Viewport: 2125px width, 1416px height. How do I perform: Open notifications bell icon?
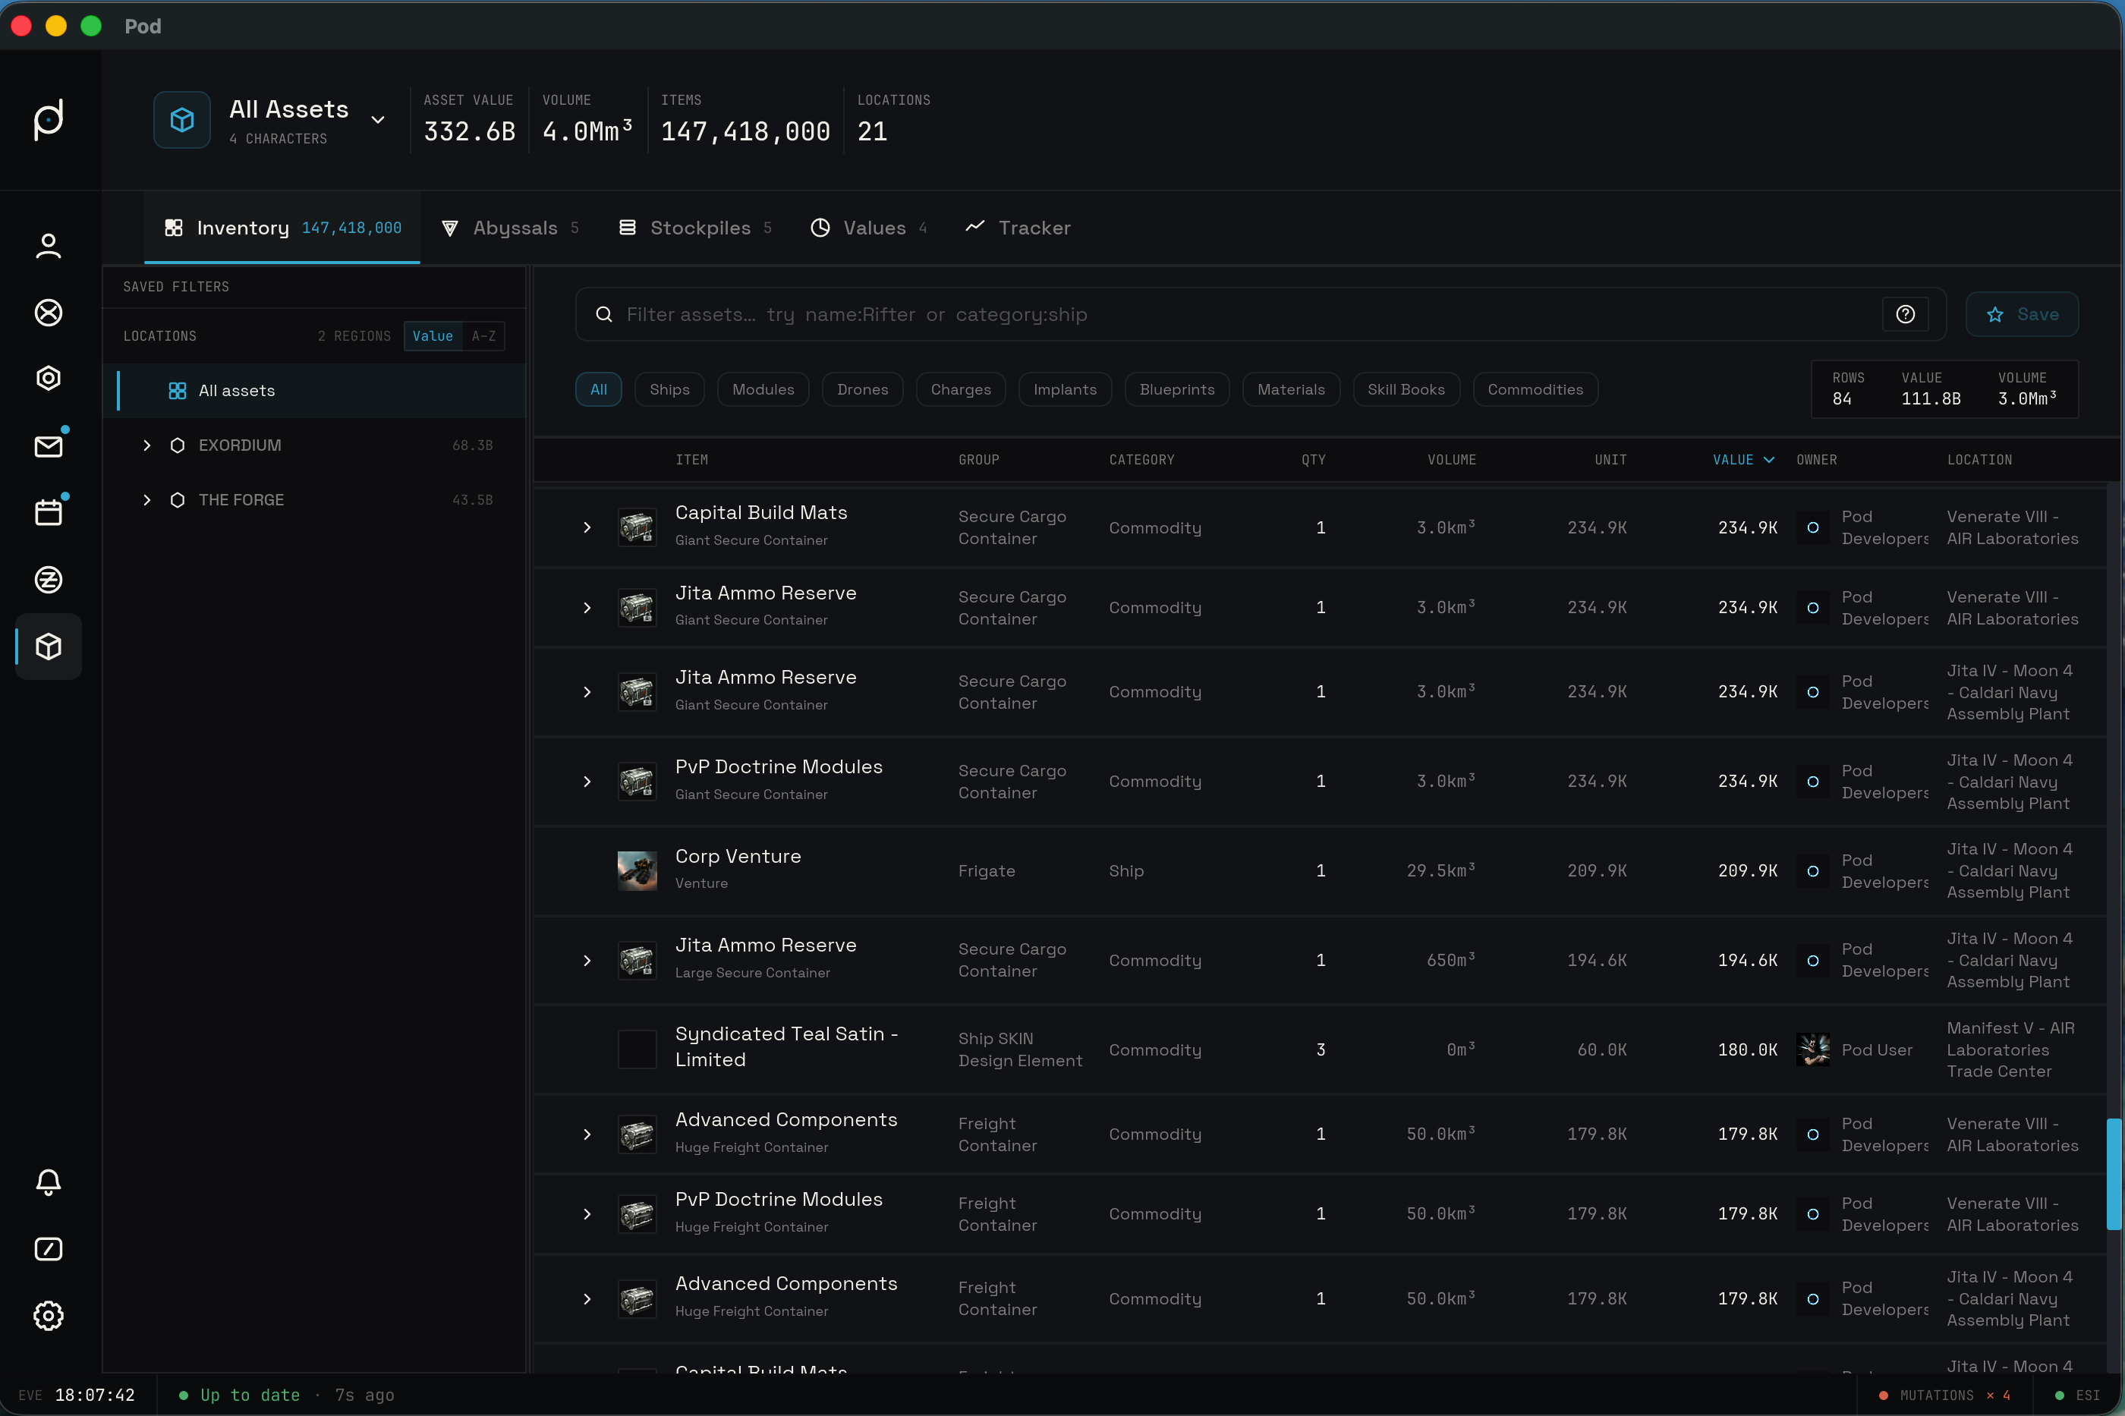pyautogui.click(x=49, y=1182)
